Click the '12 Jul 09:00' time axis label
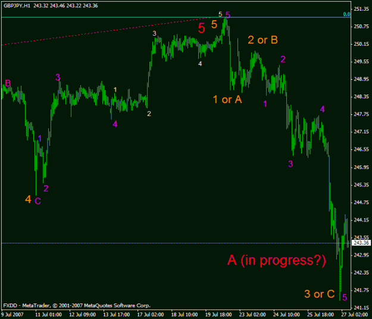This screenshot has width=372, height=319. click(x=83, y=315)
